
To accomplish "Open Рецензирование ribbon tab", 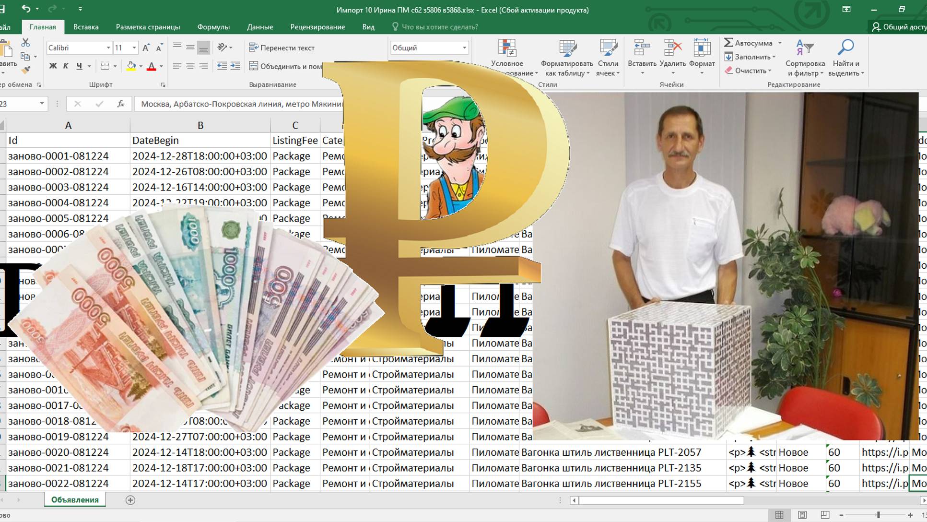I will 317,27.
